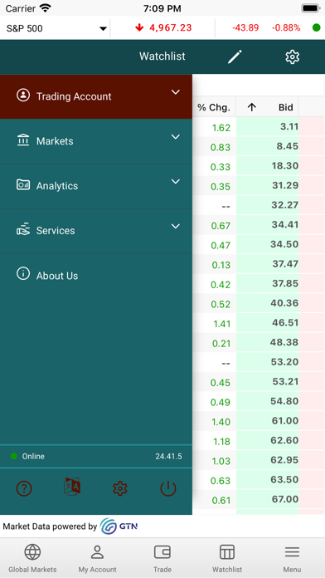
Task: Select row with bid 18.30
Action: coord(259,166)
